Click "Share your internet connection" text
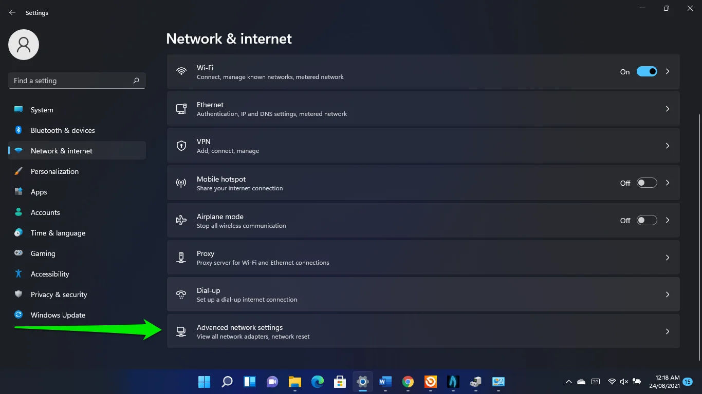702x394 pixels. 239,188
